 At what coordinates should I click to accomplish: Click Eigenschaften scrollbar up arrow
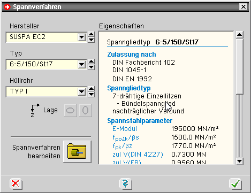point(239,35)
